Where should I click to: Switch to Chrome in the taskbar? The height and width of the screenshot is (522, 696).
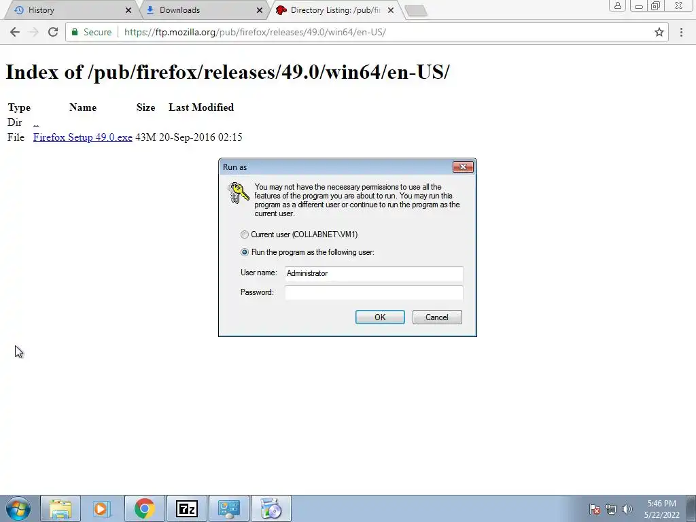[144, 508]
